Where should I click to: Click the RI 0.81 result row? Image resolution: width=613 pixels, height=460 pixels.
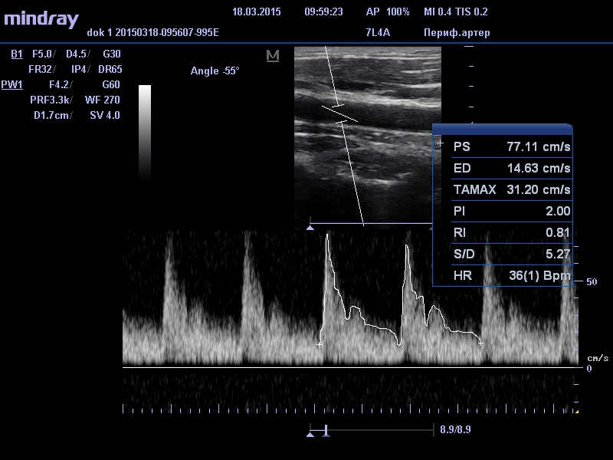pyautogui.click(x=511, y=232)
